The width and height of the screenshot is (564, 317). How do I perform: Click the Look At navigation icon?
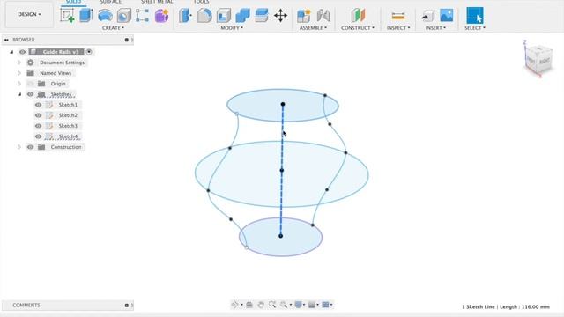[x=249, y=305]
